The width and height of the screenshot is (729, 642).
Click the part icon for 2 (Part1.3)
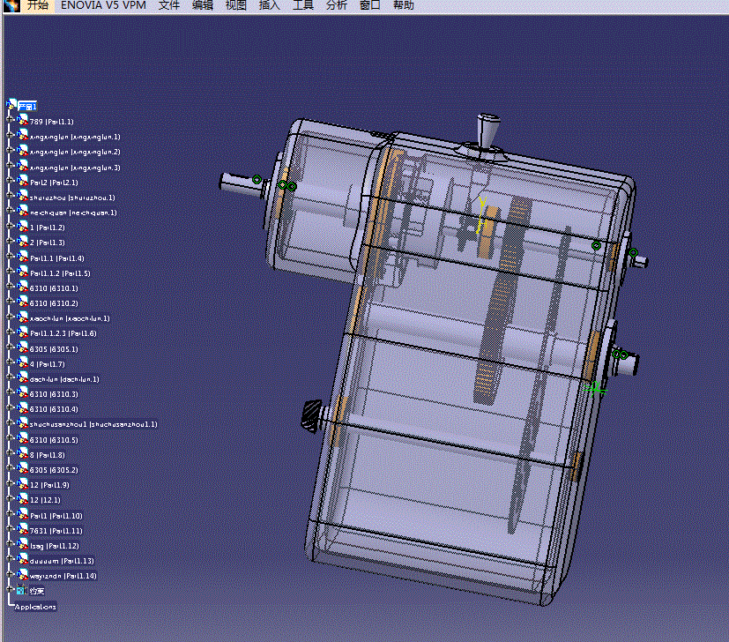22,242
